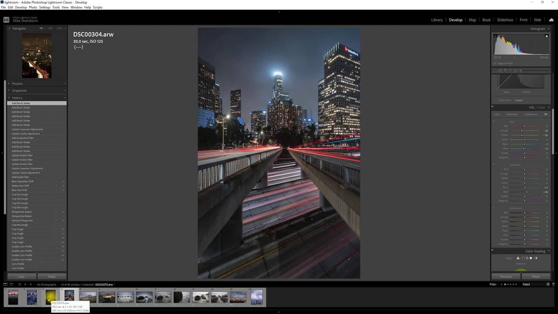The image size is (558, 314).
Task: Switch Color Grading to highlights circle
Action: 531,258
